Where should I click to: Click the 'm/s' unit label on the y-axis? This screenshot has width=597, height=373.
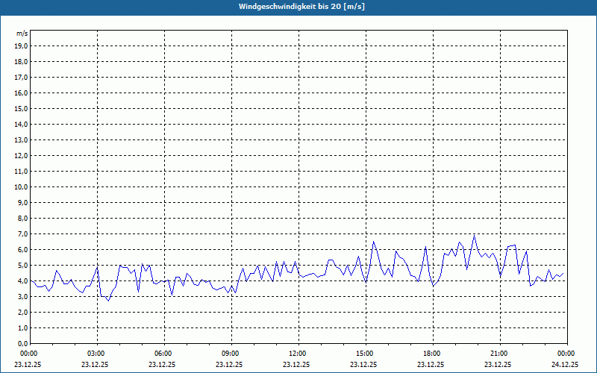point(22,34)
